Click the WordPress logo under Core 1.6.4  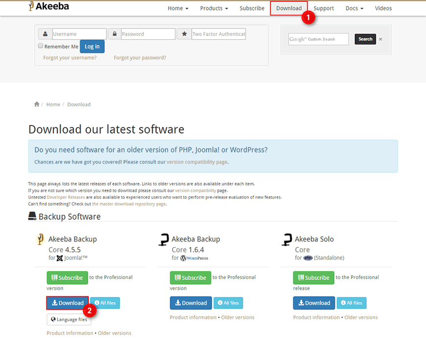click(x=194, y=258)
